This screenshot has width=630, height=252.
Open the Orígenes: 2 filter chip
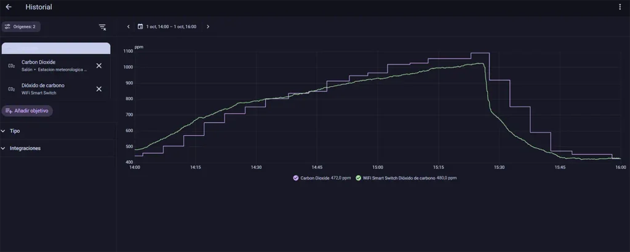(21, 27)
